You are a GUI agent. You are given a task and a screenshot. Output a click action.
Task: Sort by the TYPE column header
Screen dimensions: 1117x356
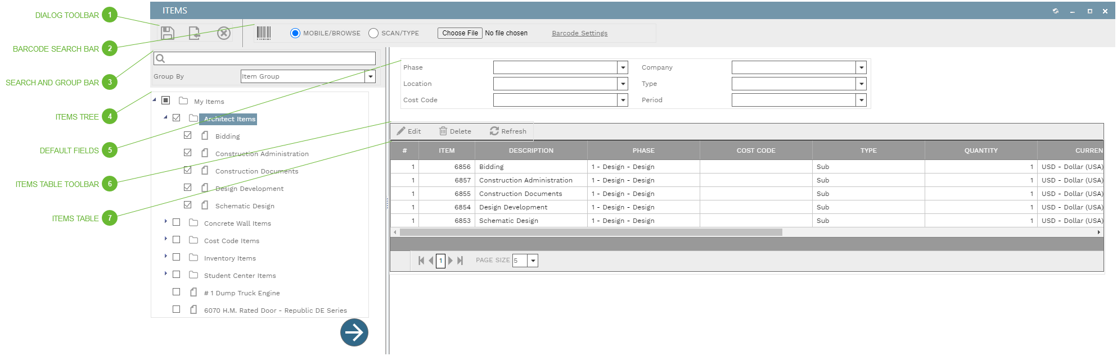click(868, 150)
